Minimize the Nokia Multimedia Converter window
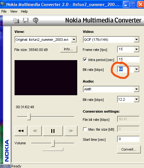This screenshot has height=168, width=144. (x=126, y=4)
